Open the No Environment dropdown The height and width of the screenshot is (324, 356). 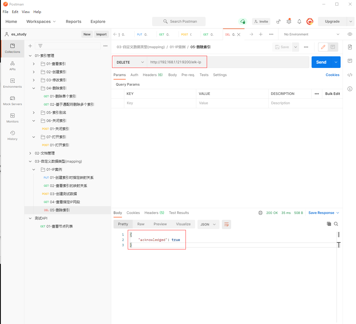pyautogui.click(x=311, y=34)
